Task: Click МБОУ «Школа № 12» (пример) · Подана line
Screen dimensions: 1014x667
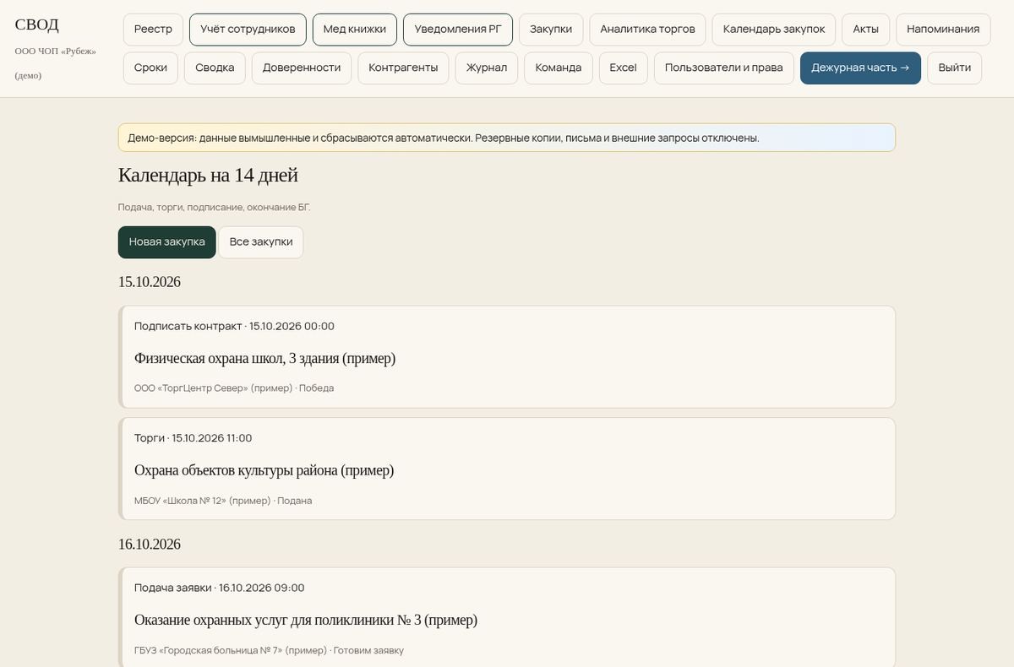Action: click(x=223, y=501)
